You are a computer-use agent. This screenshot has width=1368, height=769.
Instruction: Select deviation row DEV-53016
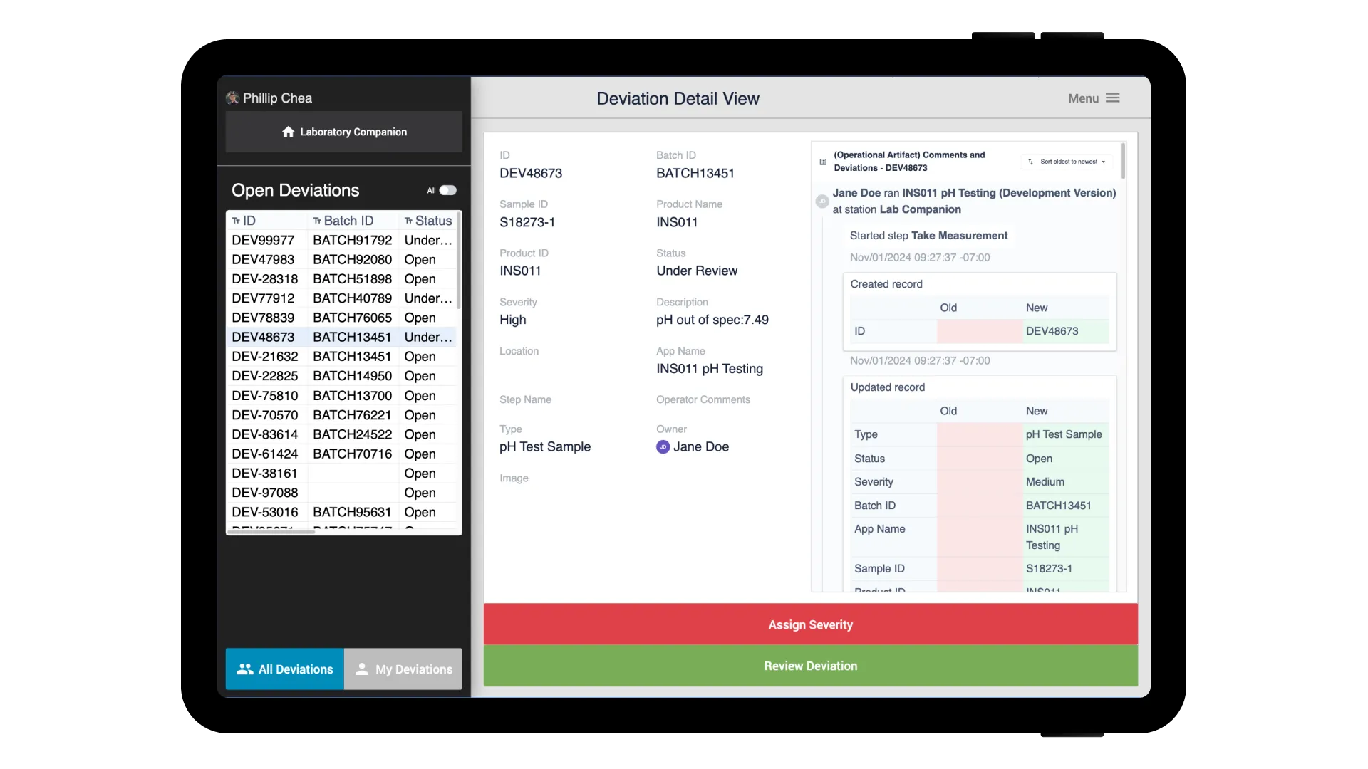click(341, 512)
